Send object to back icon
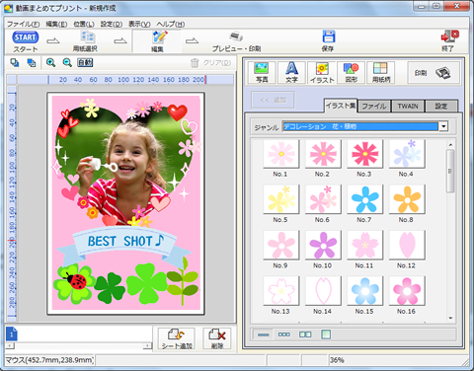 click(x=32, y=62)
